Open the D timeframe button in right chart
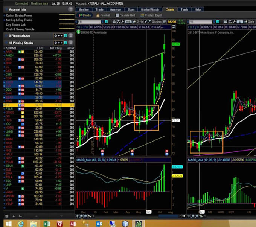The width and height of the screenshot is (256, 227). coord(240,21)
